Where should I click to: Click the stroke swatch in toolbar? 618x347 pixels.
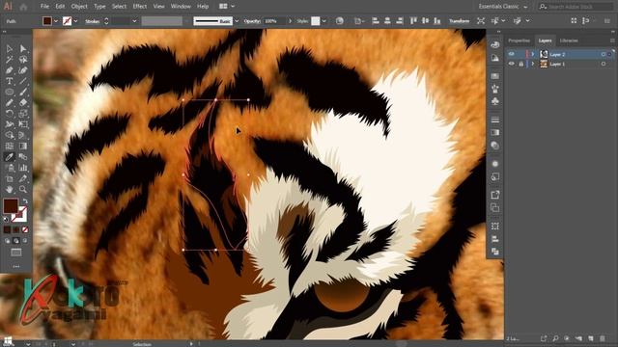click(19, 215)
